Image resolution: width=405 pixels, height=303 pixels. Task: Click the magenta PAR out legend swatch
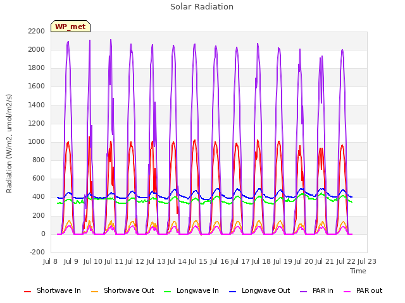pyautogui.click(x=347, y=292)
